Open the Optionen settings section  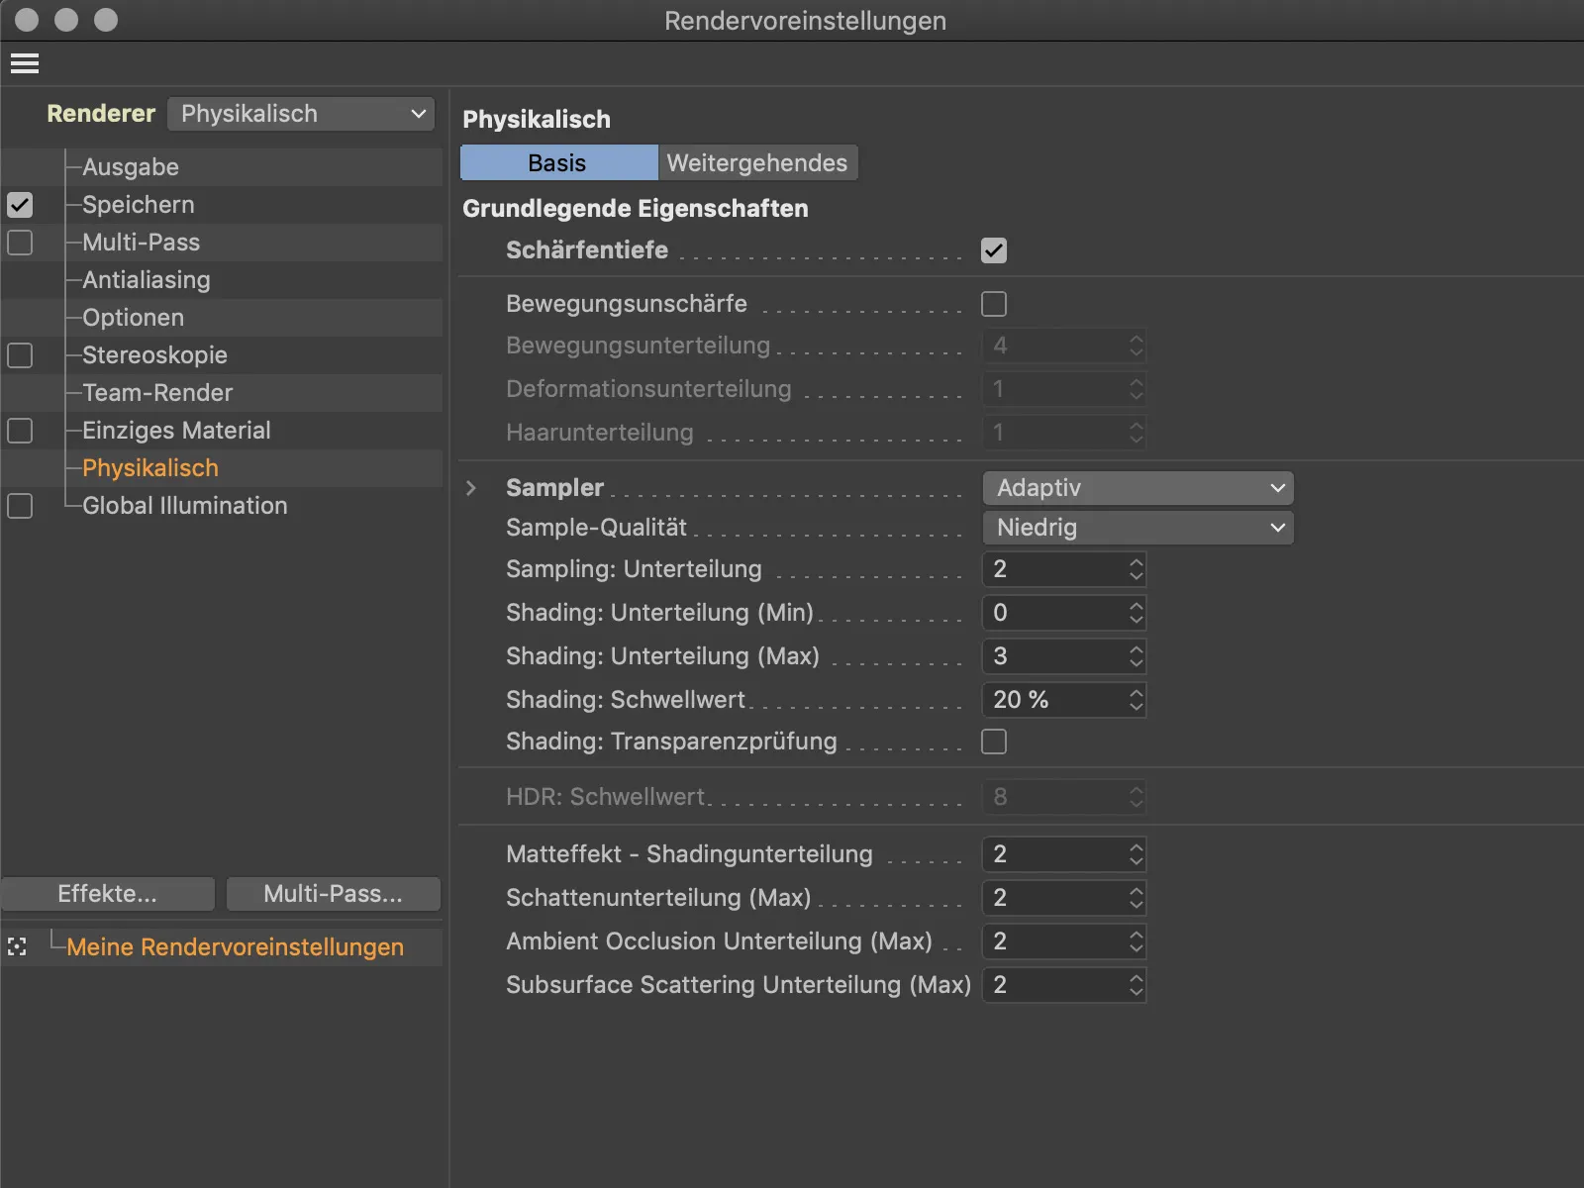(x=132, y=317)
